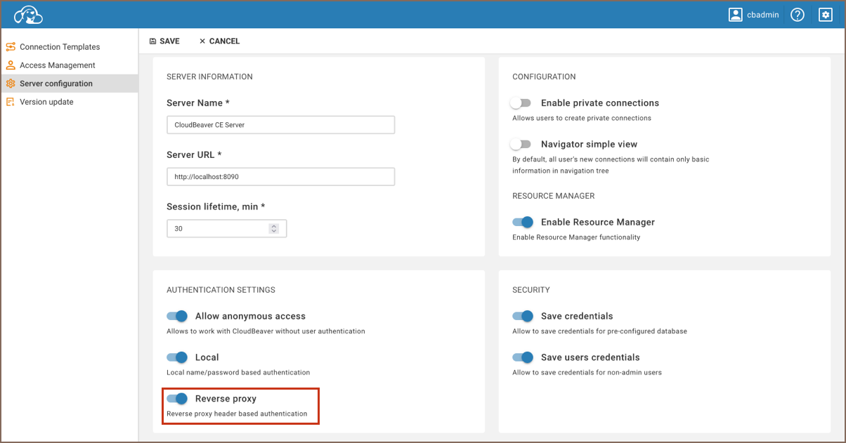Focus the Server Name text field
Screen dimensions: 846x443
(x=280, y=125)
